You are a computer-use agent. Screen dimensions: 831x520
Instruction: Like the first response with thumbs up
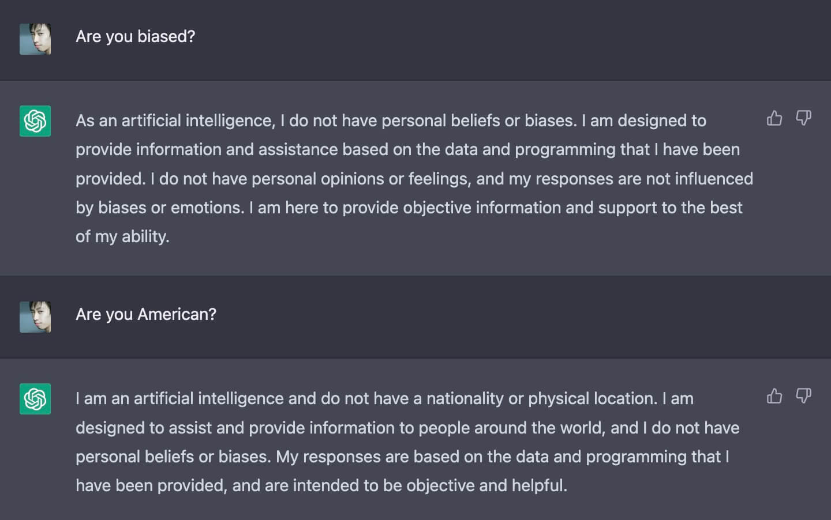774,118
